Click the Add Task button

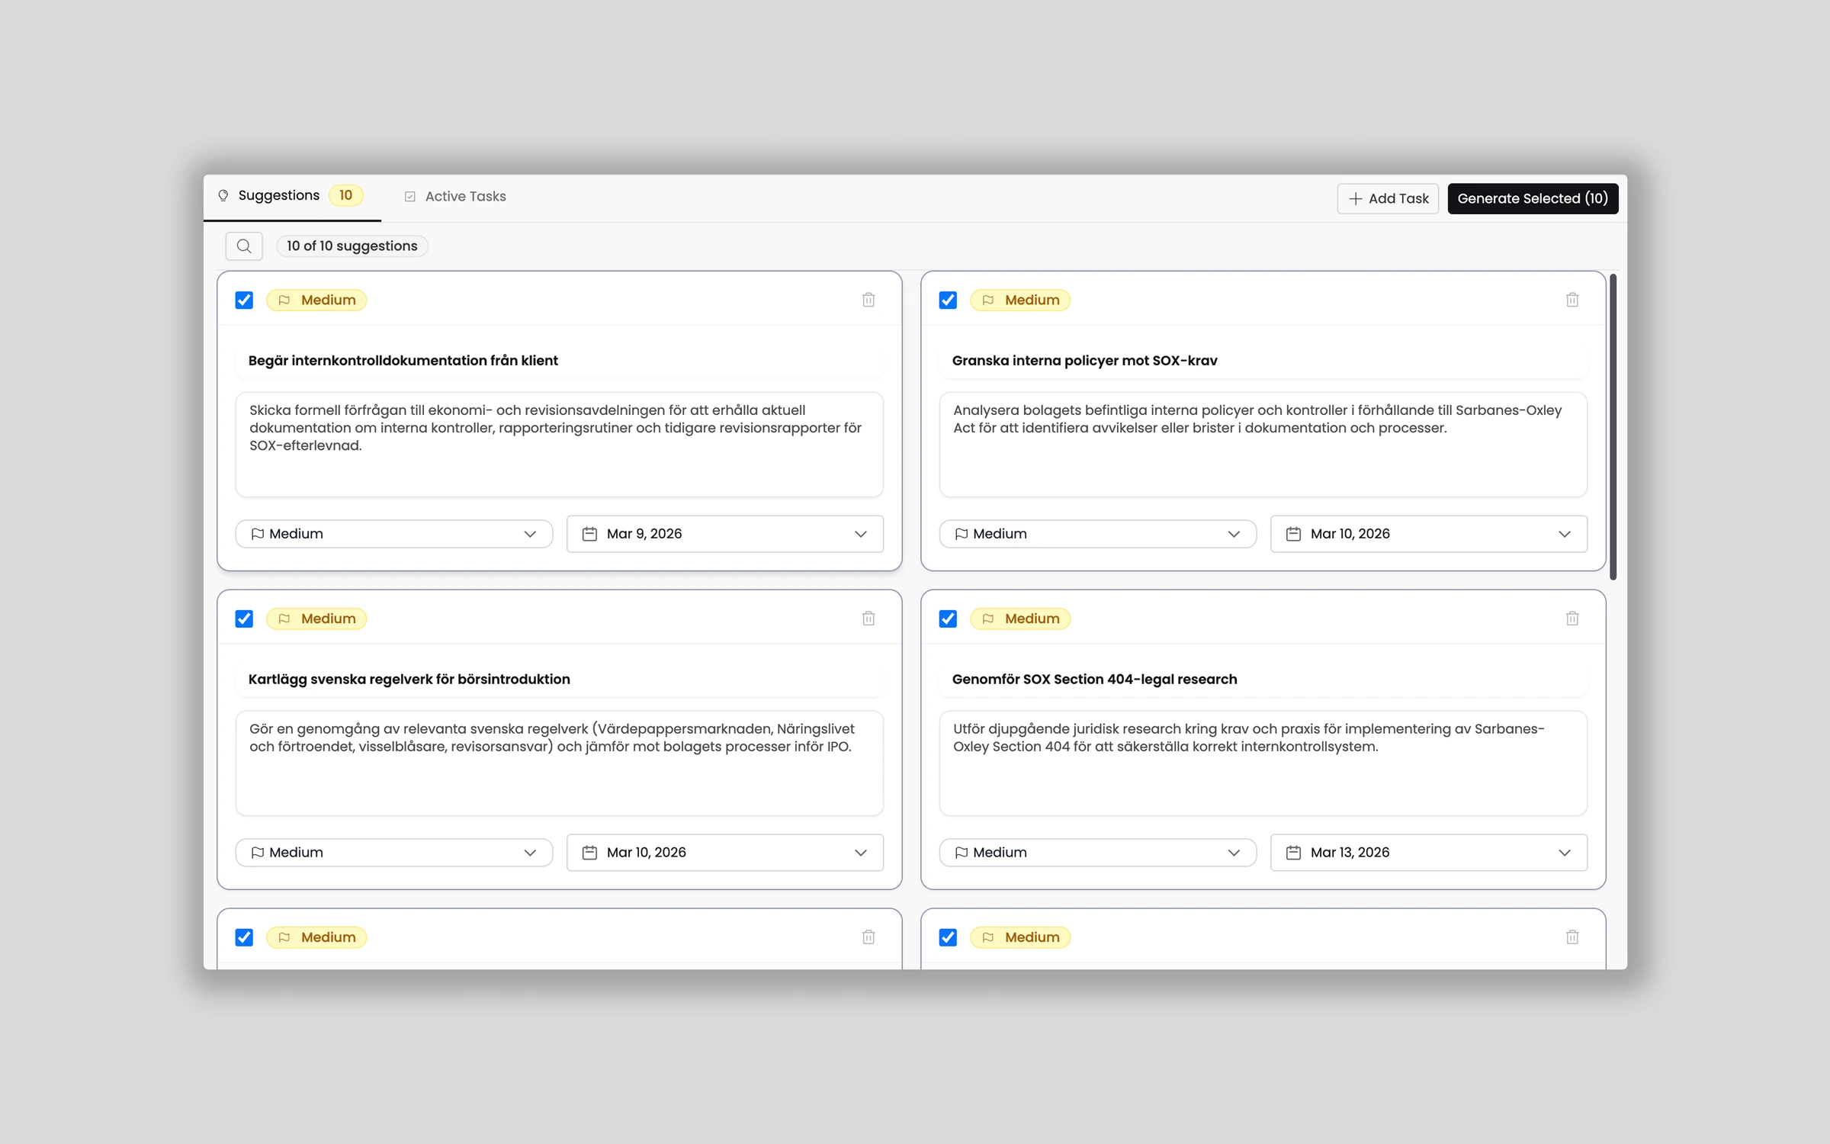(1388, 198)
